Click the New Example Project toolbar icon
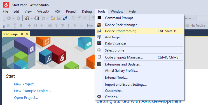Image resolution: width=208 pixels, height=105 pixels. click(x=36, y=18)
